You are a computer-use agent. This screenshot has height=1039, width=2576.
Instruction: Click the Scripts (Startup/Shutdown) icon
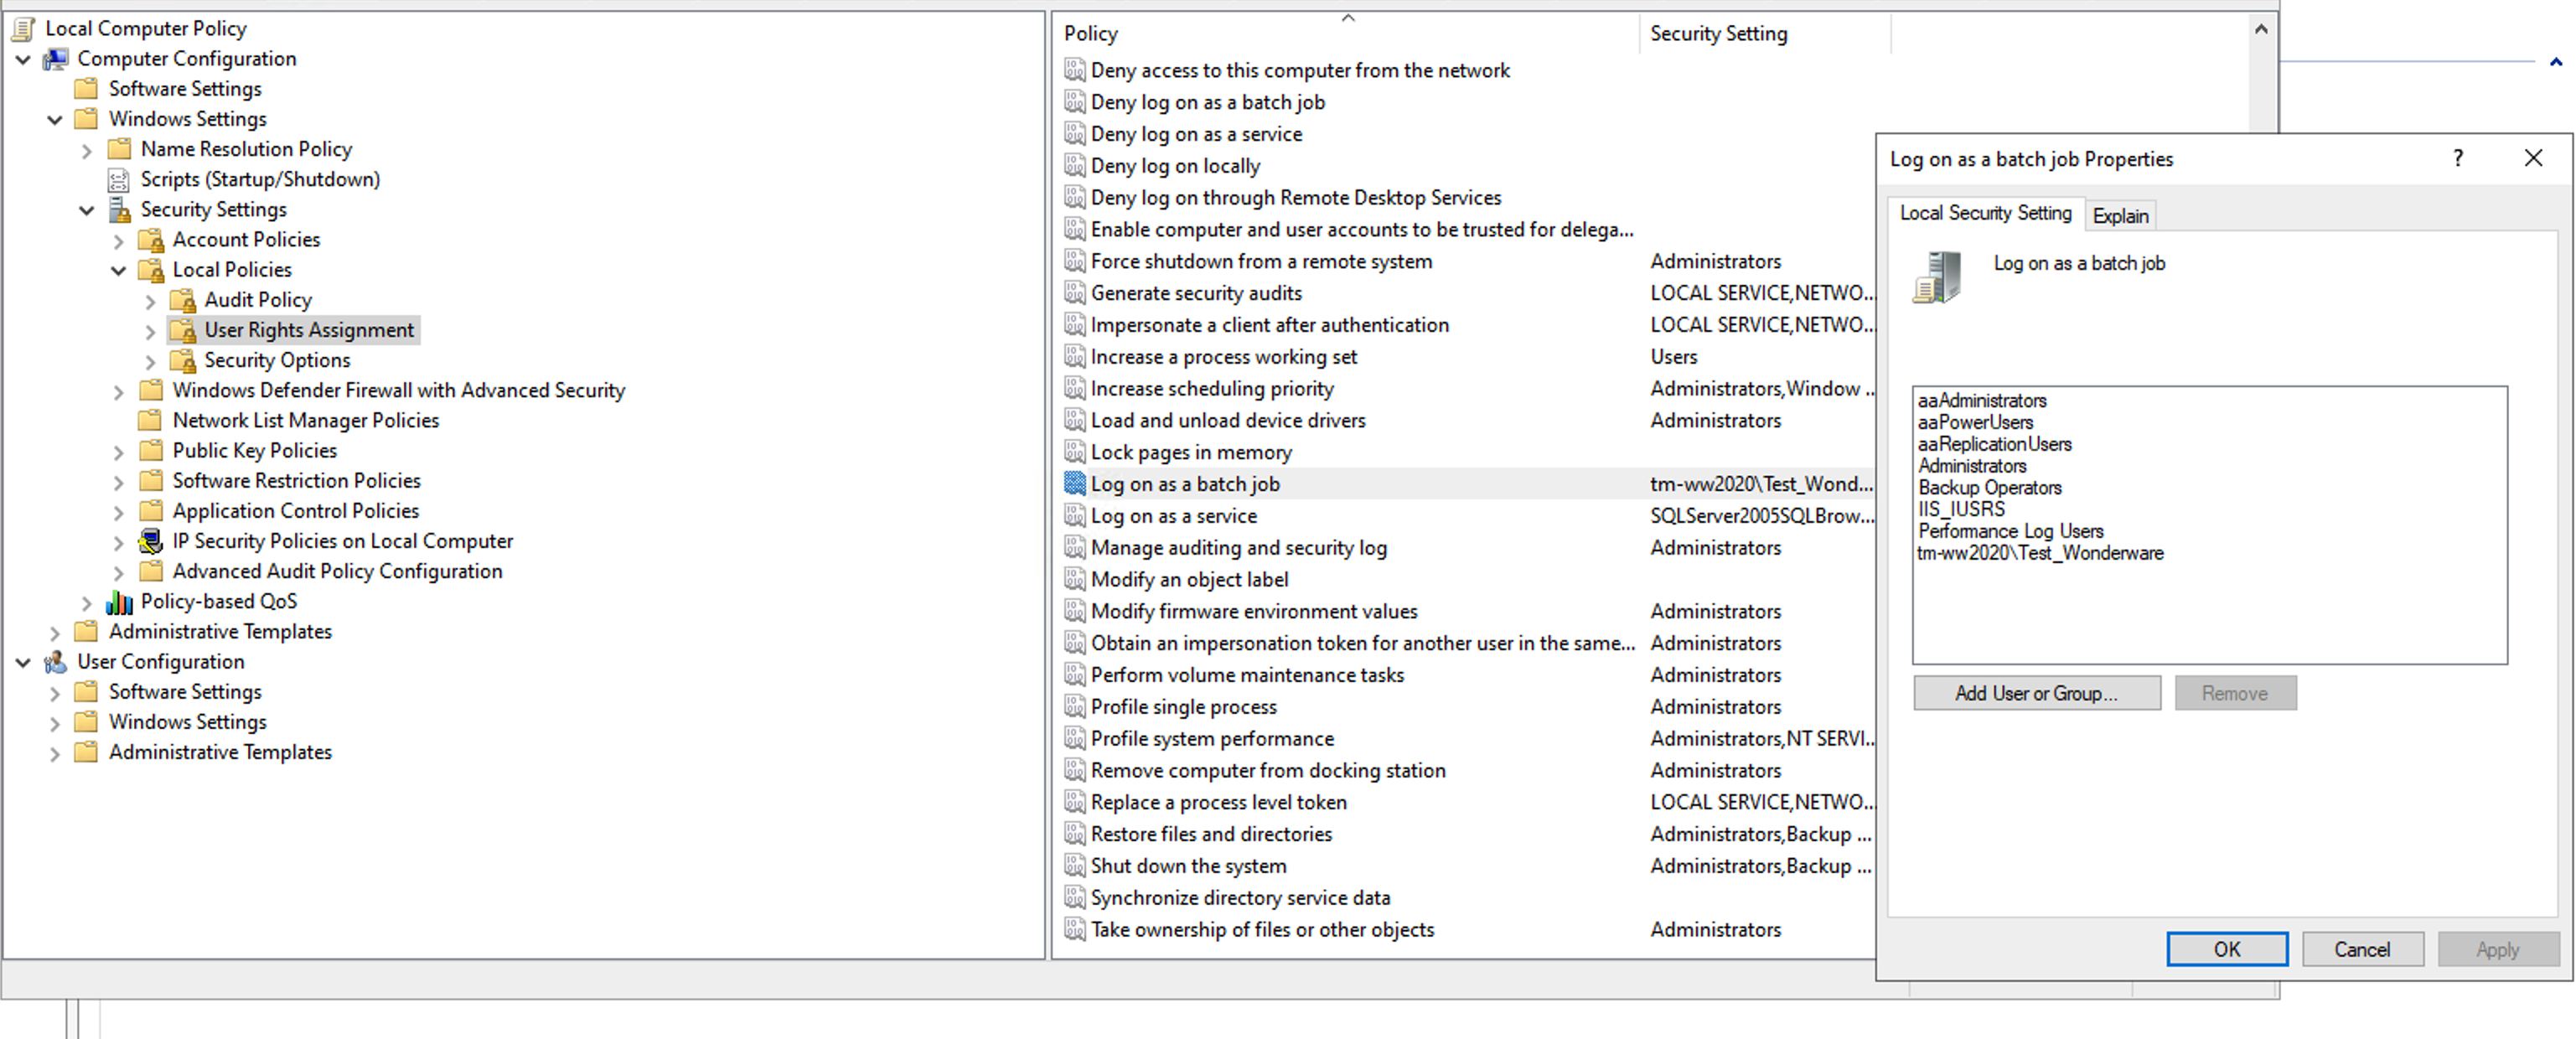(120, 179)
